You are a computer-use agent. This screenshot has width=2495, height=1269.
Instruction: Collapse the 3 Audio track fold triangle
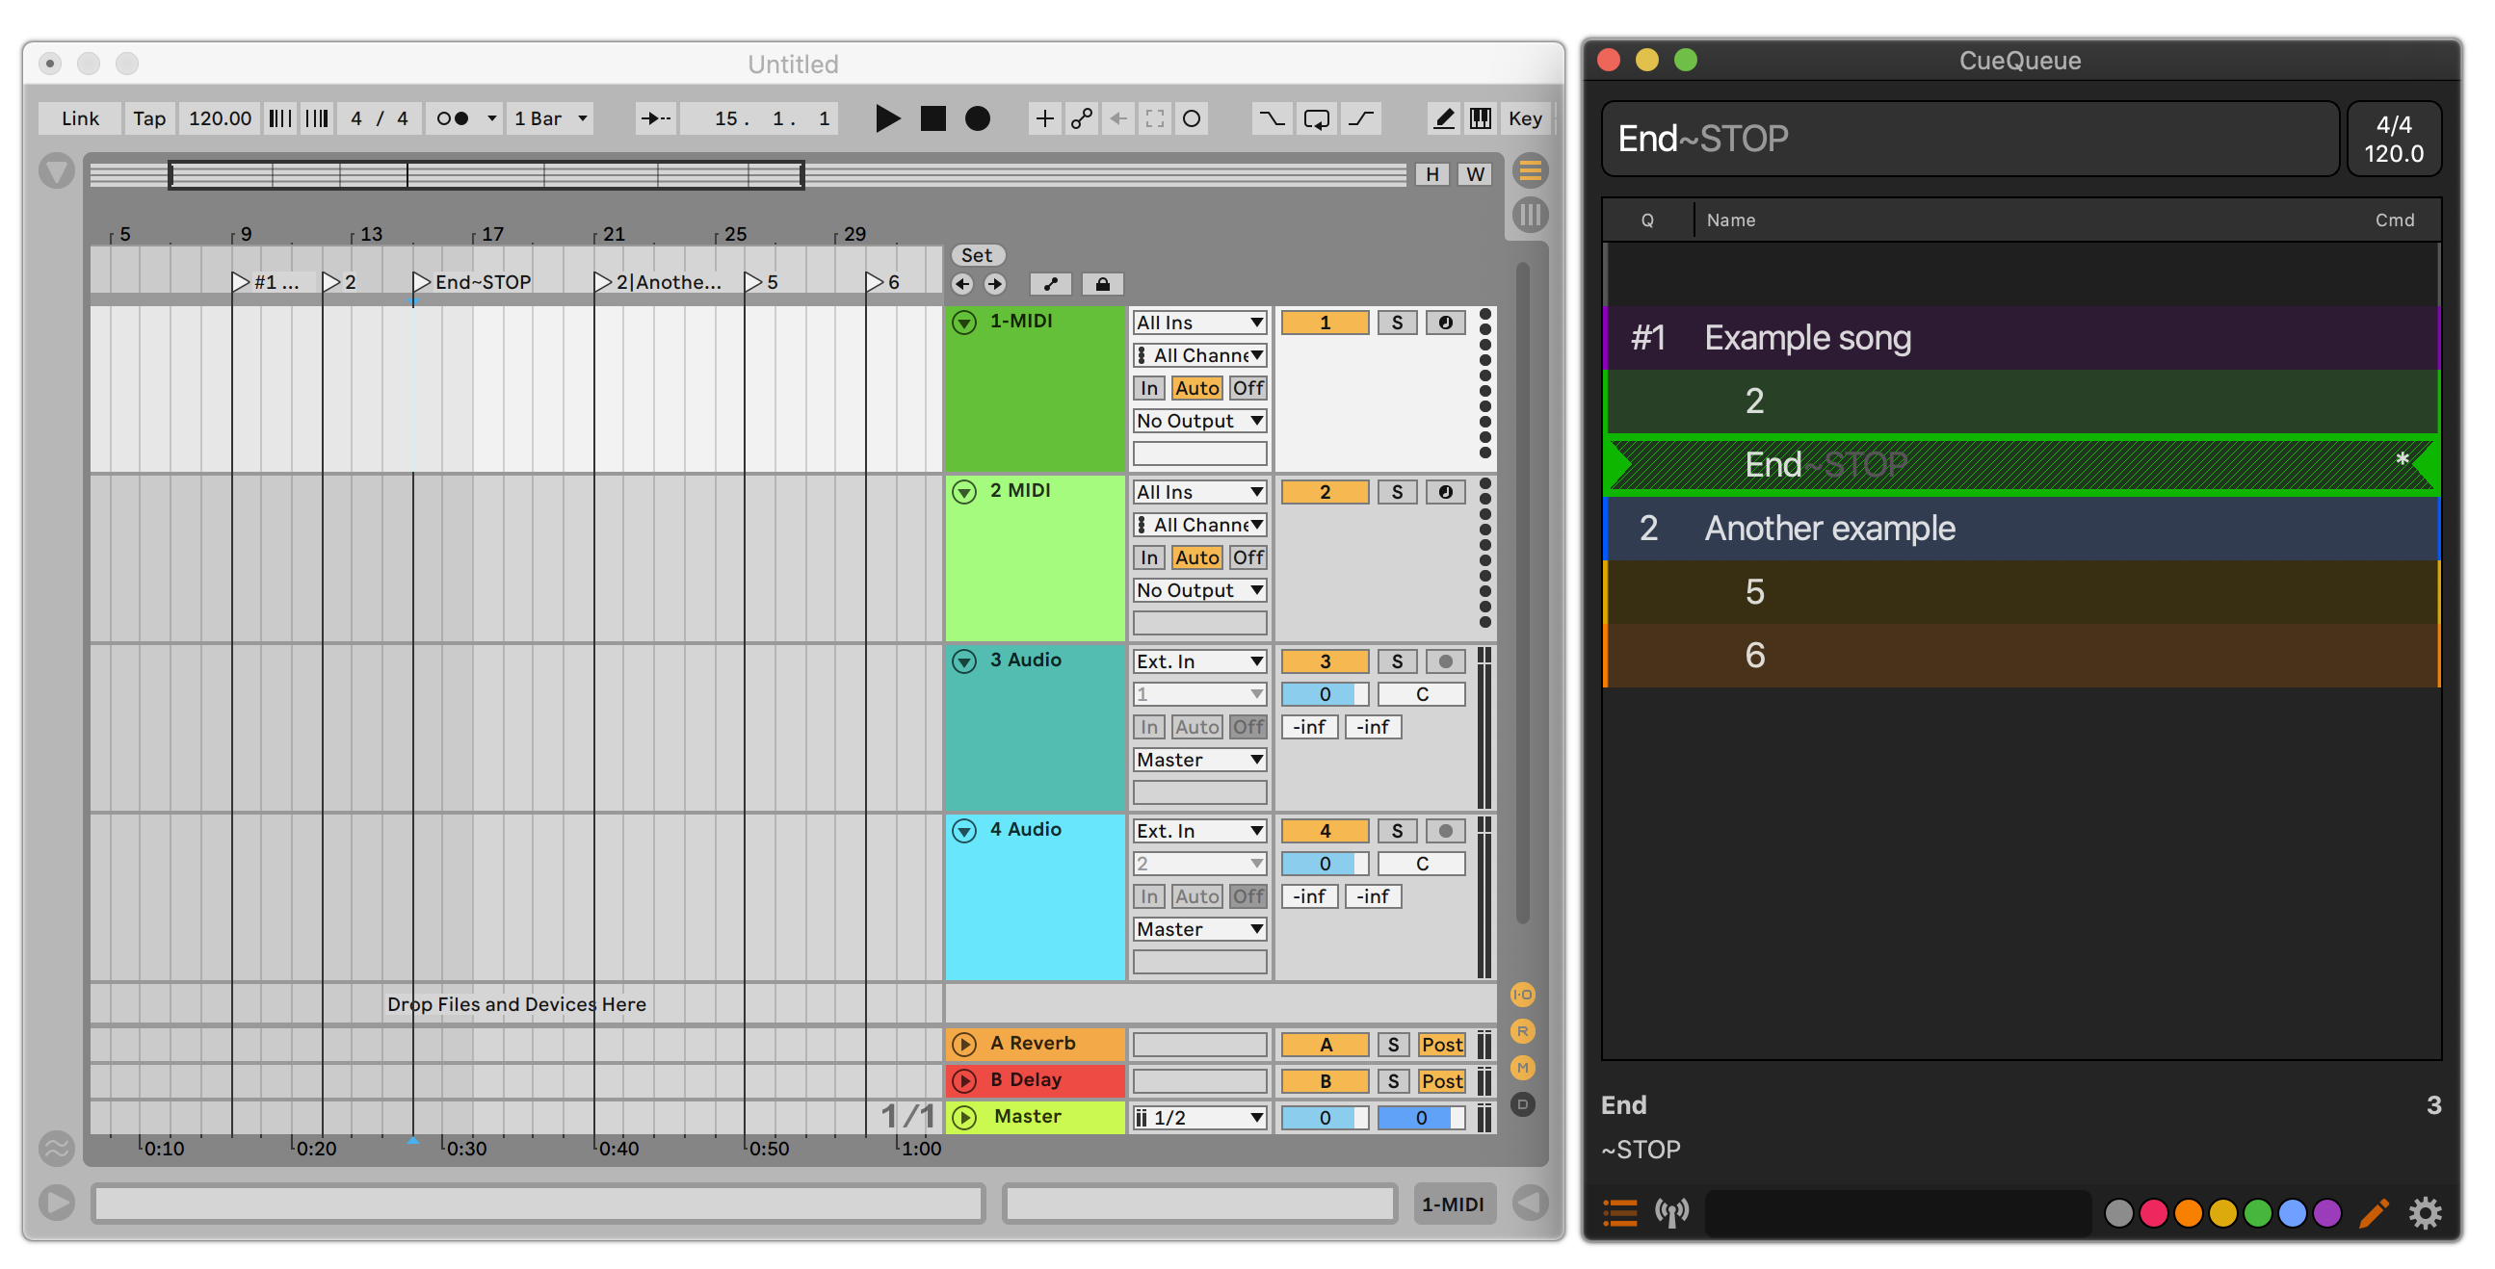pos(963,661)
